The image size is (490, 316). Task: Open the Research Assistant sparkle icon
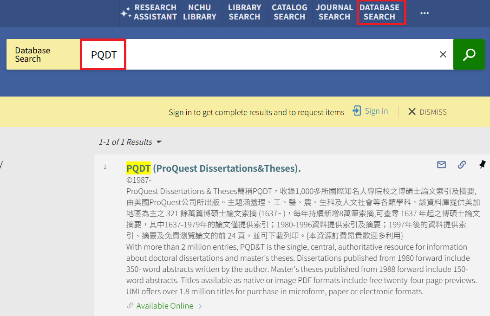click(x=126, y=13)
